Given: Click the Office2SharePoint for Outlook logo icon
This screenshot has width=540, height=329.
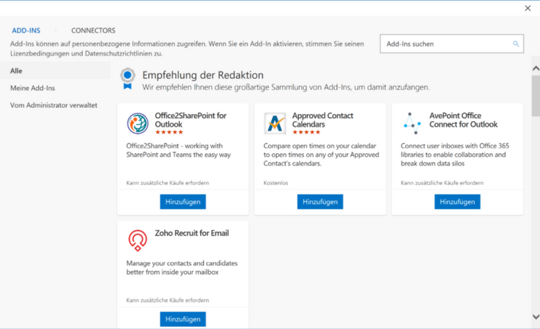Looking at the screenshot, I should [x=138, y=123].
